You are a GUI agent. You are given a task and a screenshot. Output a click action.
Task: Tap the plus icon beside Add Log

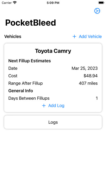[x=44, y=106]
